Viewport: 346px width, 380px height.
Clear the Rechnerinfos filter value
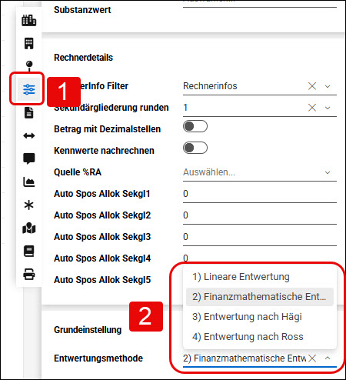pos(312,86)
